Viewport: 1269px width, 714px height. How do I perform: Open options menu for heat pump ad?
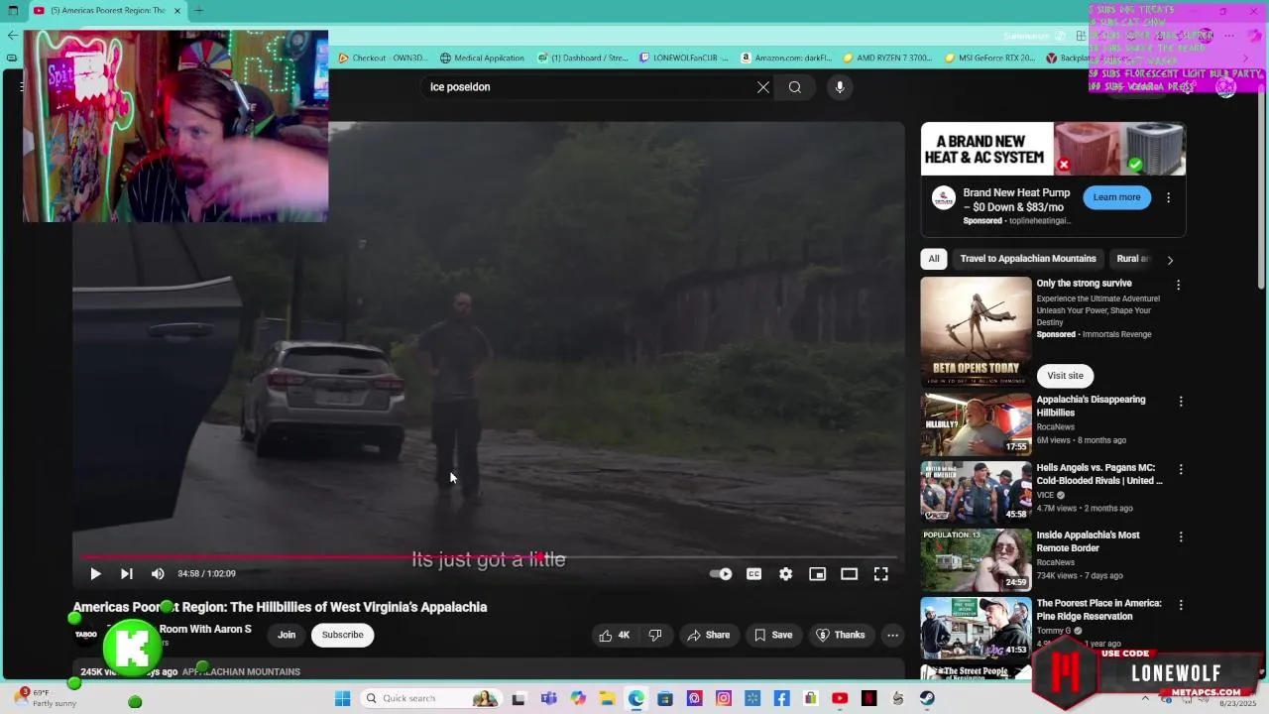pos(1168,197)
